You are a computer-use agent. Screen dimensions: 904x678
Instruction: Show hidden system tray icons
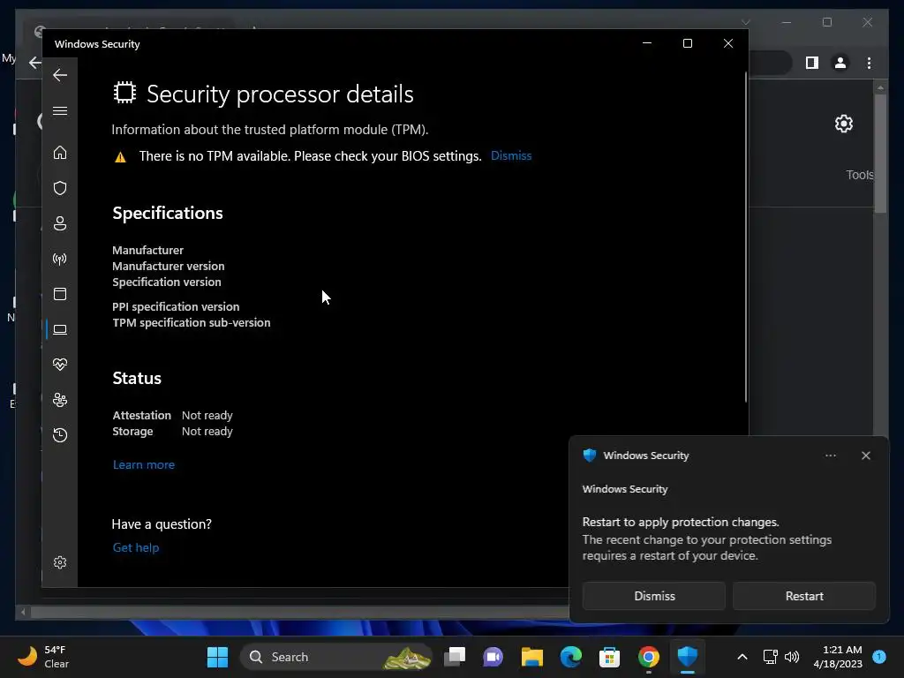coord(742,657)
